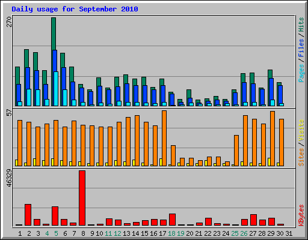Click the 'Pages' legend label
Viewport: 308px width, 240px height.
click(x=301, y=73)
